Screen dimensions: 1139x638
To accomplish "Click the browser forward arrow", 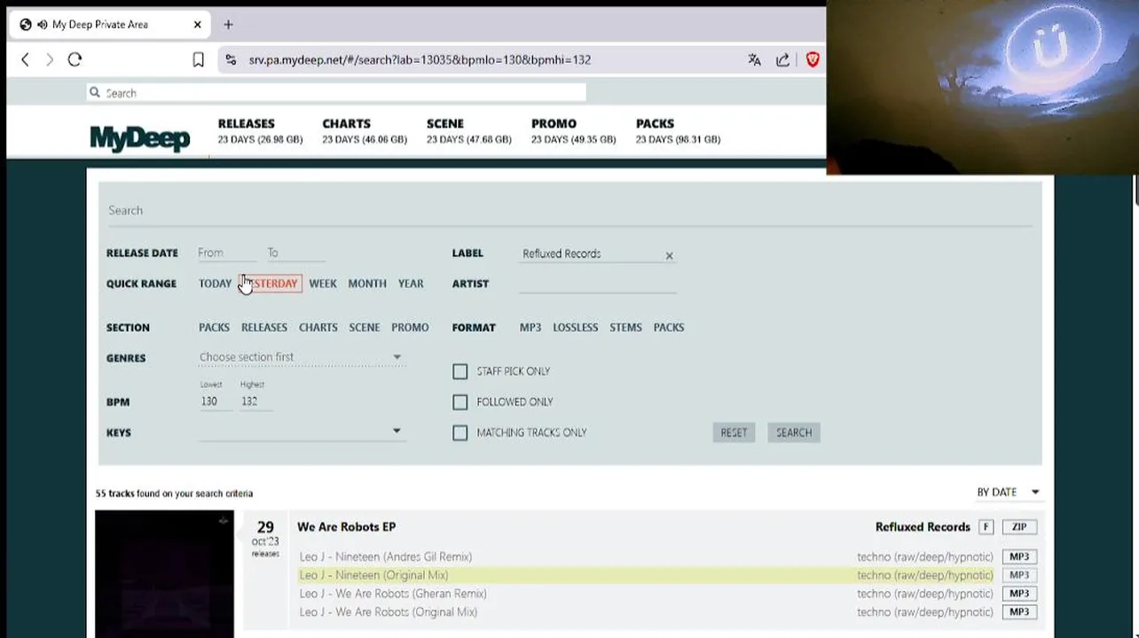I will click(50, 59).
